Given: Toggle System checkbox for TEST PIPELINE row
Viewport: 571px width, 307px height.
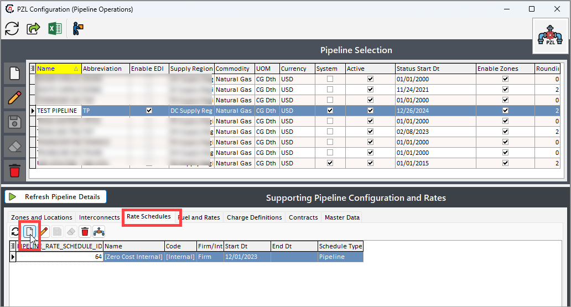Looking at the screenshot, I should point(330,110).
